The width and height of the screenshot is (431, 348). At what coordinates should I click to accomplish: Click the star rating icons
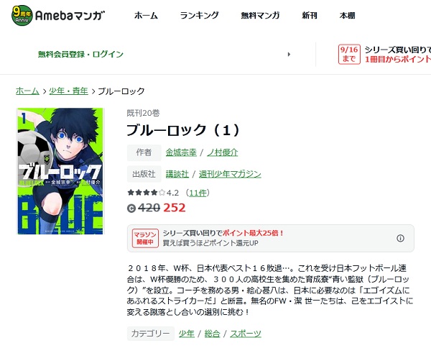(x=146, y=193)
